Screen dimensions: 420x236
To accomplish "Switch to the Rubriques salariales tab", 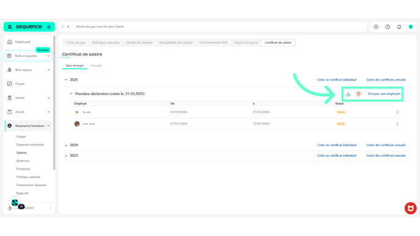I will pos(106,43).
